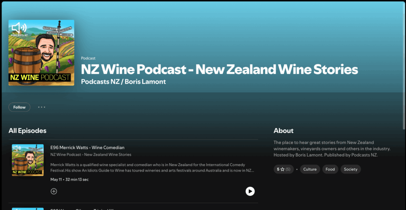Follow the NZ Wine Podcast
This screenshot has width=406, height=210.
(x=19, y=107)
